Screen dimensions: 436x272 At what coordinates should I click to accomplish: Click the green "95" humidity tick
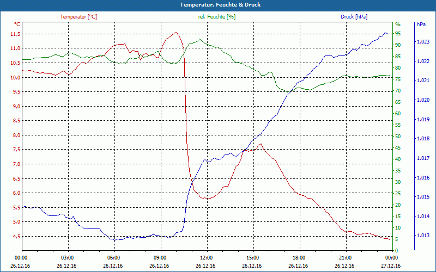pyautogui.click(x=398, y=34)
